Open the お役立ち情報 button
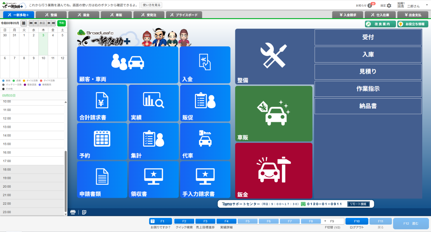Screen dimensions: 431x232 point(412,24)
